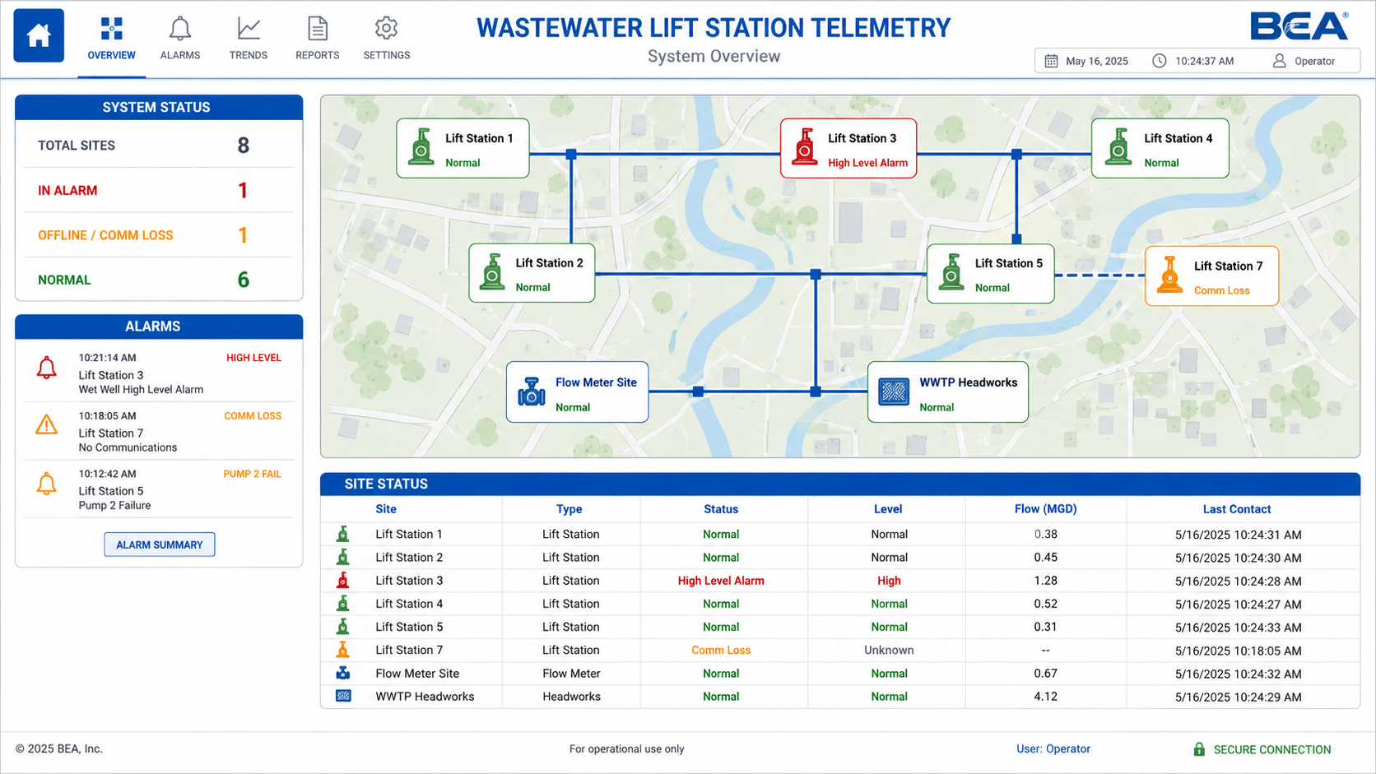
Task: Select the orange Lift Station 7 pump icon on map
Action: click(x=1169, y=275)
